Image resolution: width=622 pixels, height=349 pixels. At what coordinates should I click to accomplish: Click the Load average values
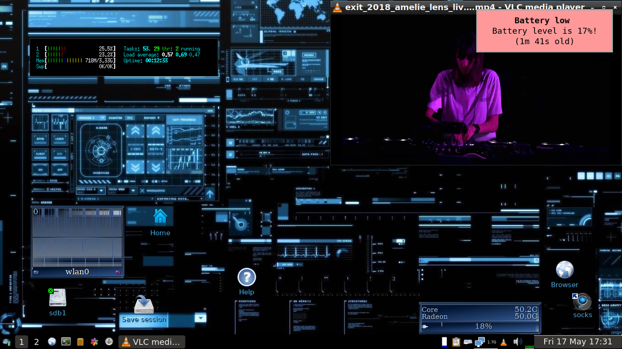(181, 54)
